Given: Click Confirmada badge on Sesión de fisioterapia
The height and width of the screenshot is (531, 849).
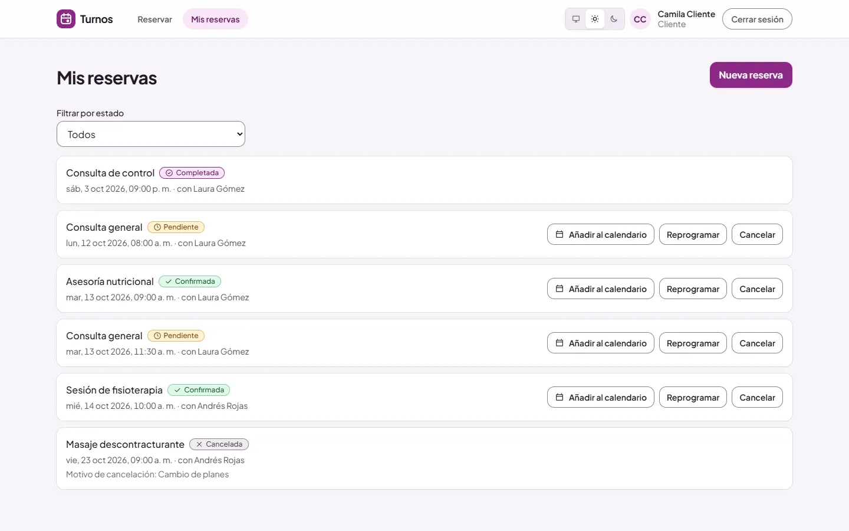Looking at the screenshot, I should pos(199,390).
